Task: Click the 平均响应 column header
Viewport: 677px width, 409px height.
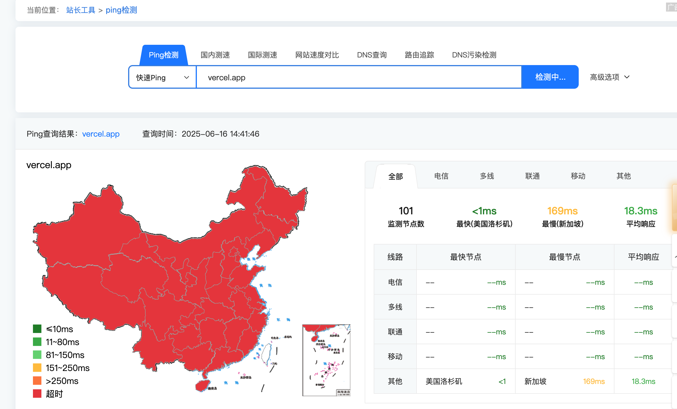Action: (643, 257)
